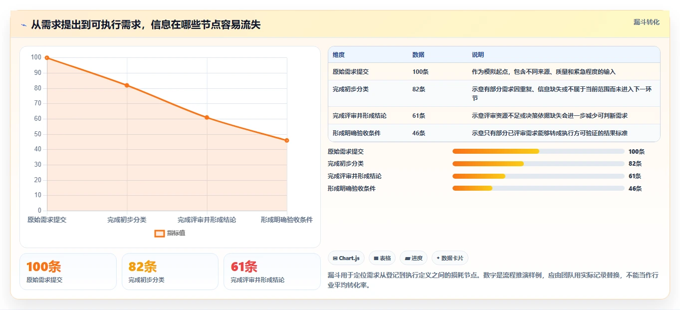
Task: Click the 维度 column header
Action: click(x=339, y=55)
